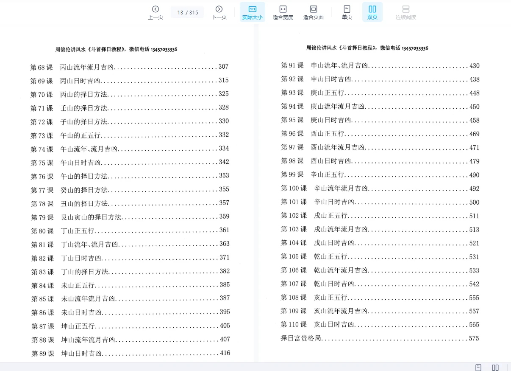The image size is (511, 371).
Task: Click lesson 91 entry 申山流年、流月吉凶
Action: click(380, 66)
